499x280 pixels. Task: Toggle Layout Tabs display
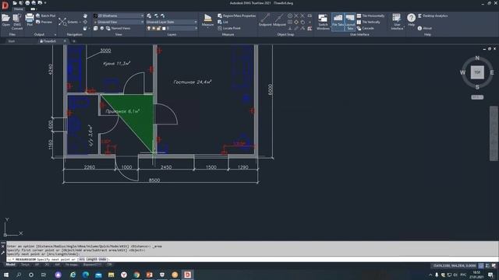tap(350, 22)
